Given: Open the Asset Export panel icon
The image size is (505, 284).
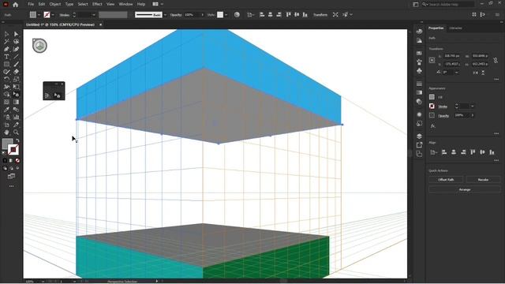Looking at the screenshot, I should click(x=419, y=145).
